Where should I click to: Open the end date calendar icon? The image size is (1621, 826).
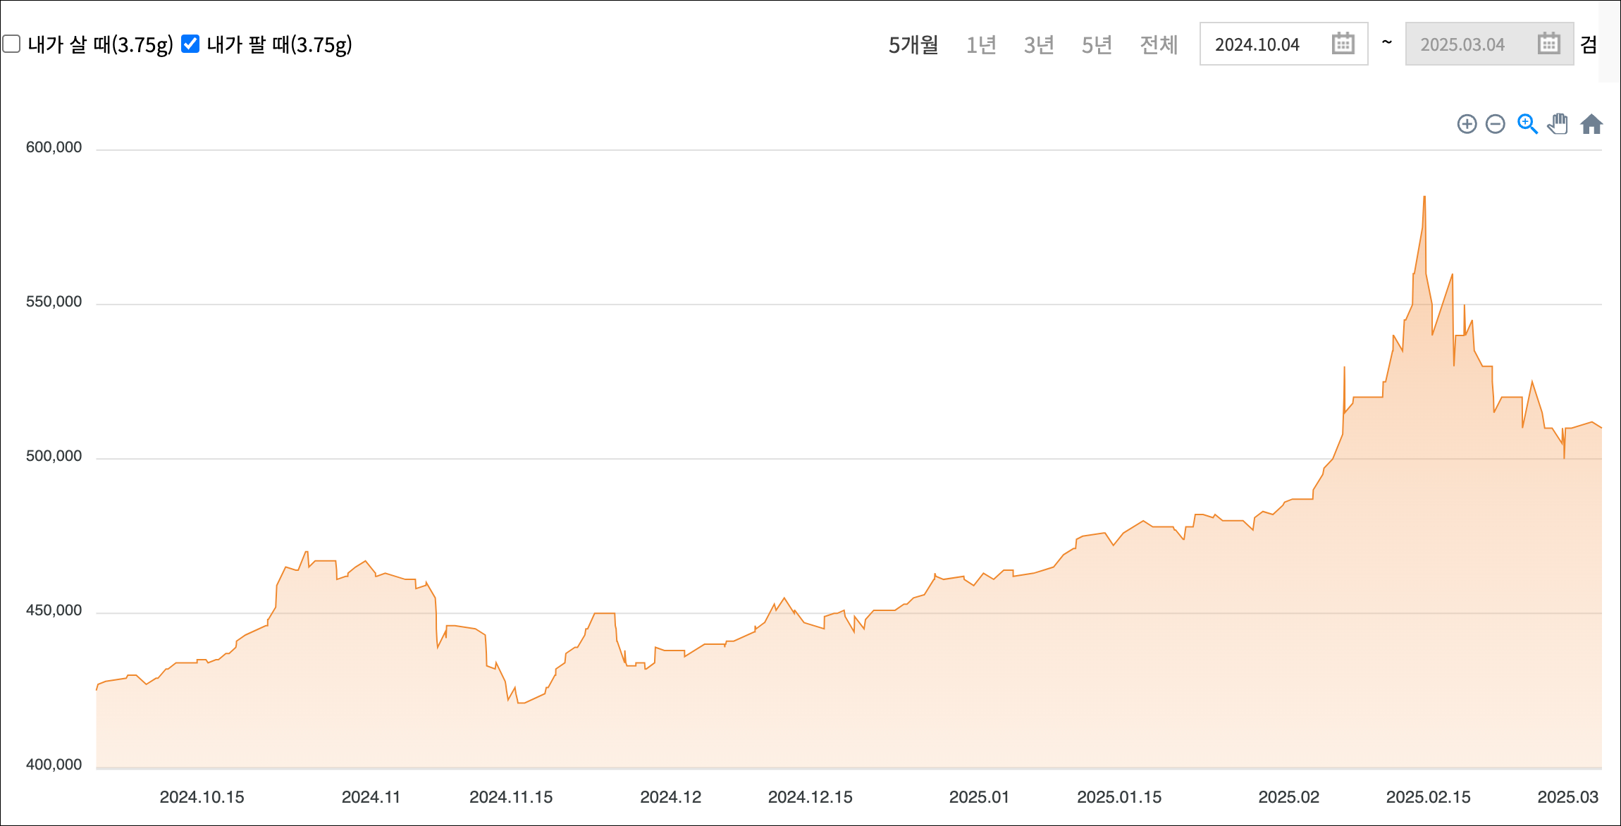pyautogui.click(x=1548, y=44)
